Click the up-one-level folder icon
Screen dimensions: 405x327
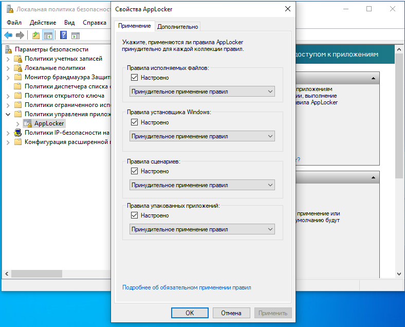click(36, 35)
